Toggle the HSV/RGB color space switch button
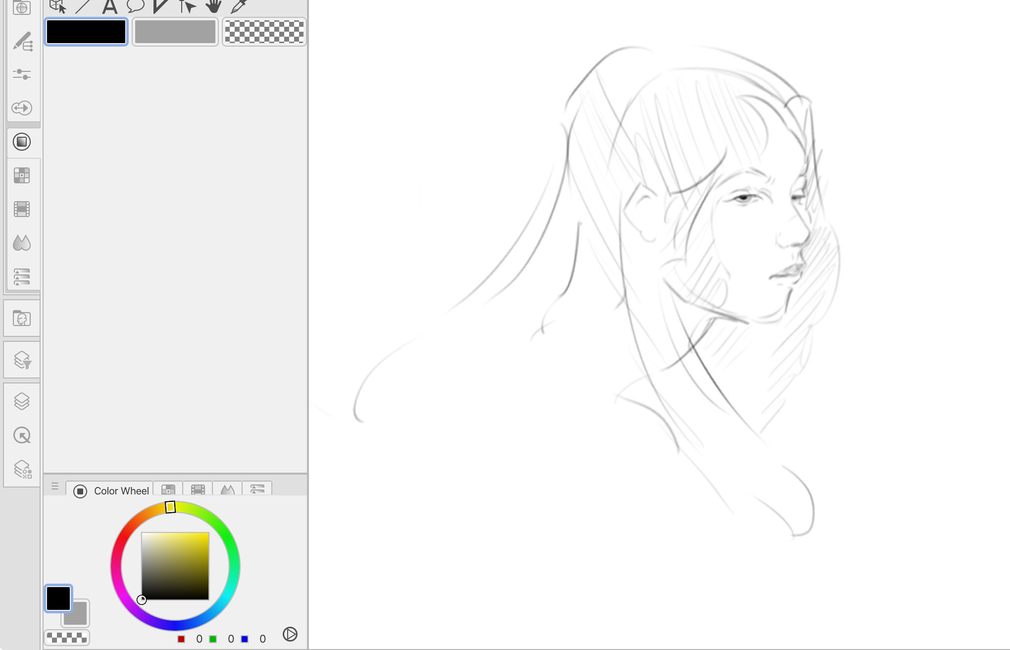Image resolution: width=1010 pixels, height=650 pixels. pos(290,634)
